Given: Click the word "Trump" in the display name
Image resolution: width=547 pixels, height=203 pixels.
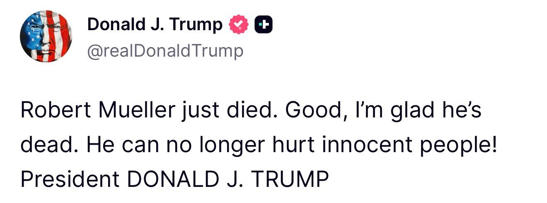Looking at the screenshot, I should [199, 26].
